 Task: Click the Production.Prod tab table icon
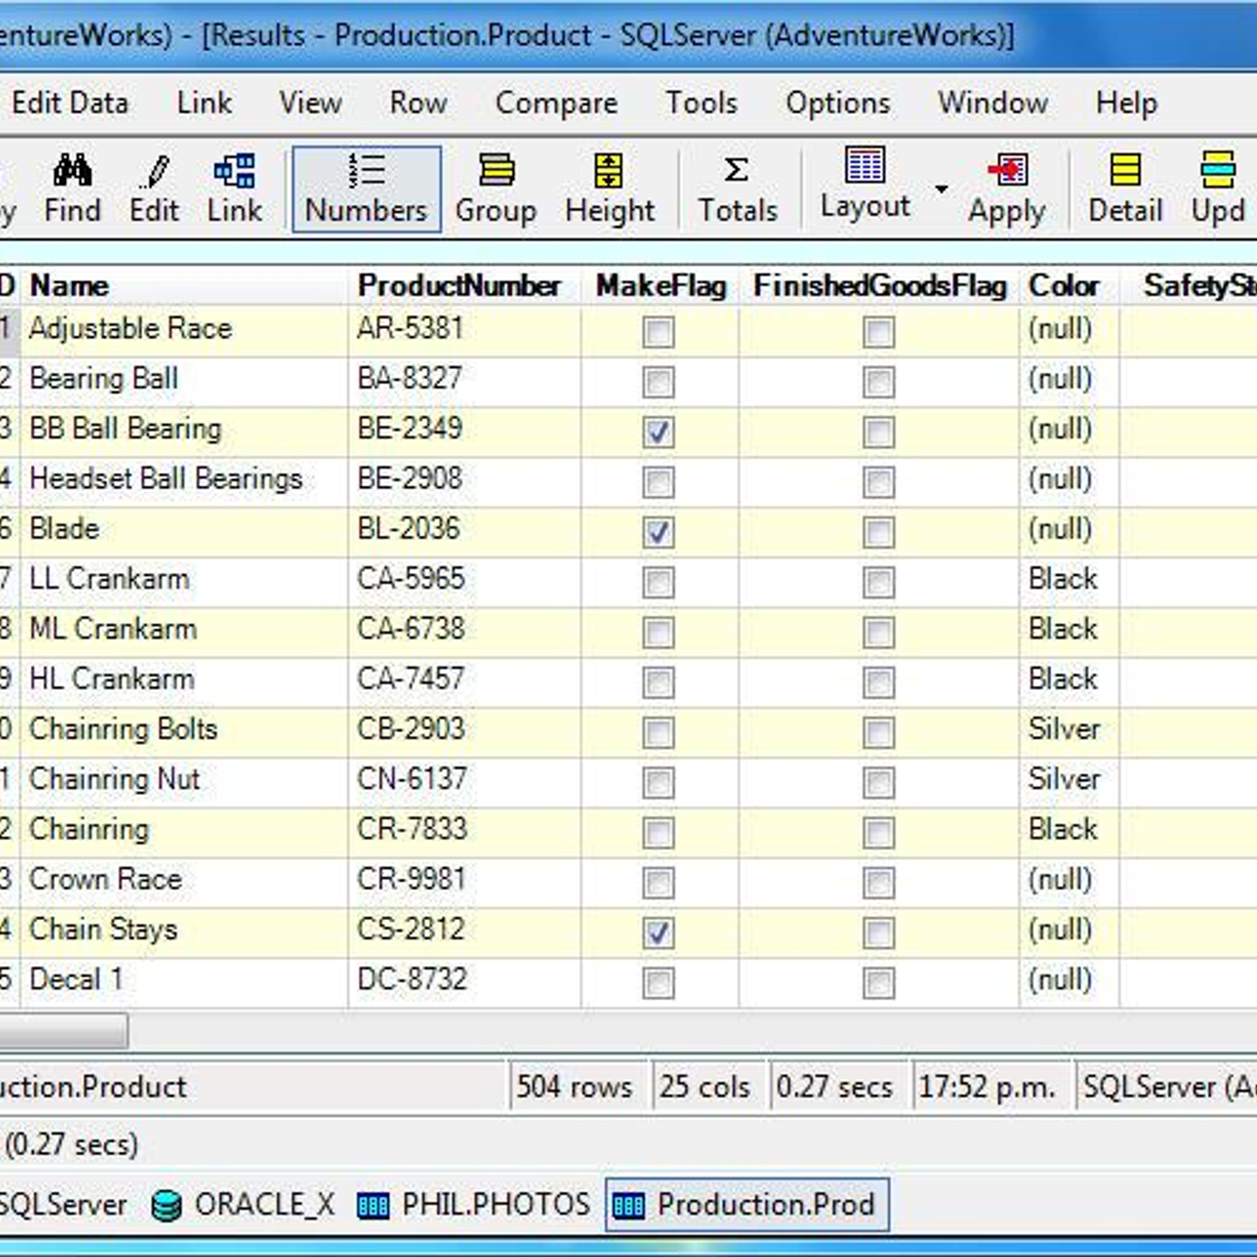[x=628, y=1205]
